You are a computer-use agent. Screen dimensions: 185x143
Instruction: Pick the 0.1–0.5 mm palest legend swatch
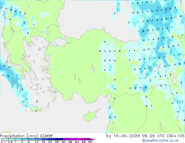pyautogui.click(x=5, y=139)
